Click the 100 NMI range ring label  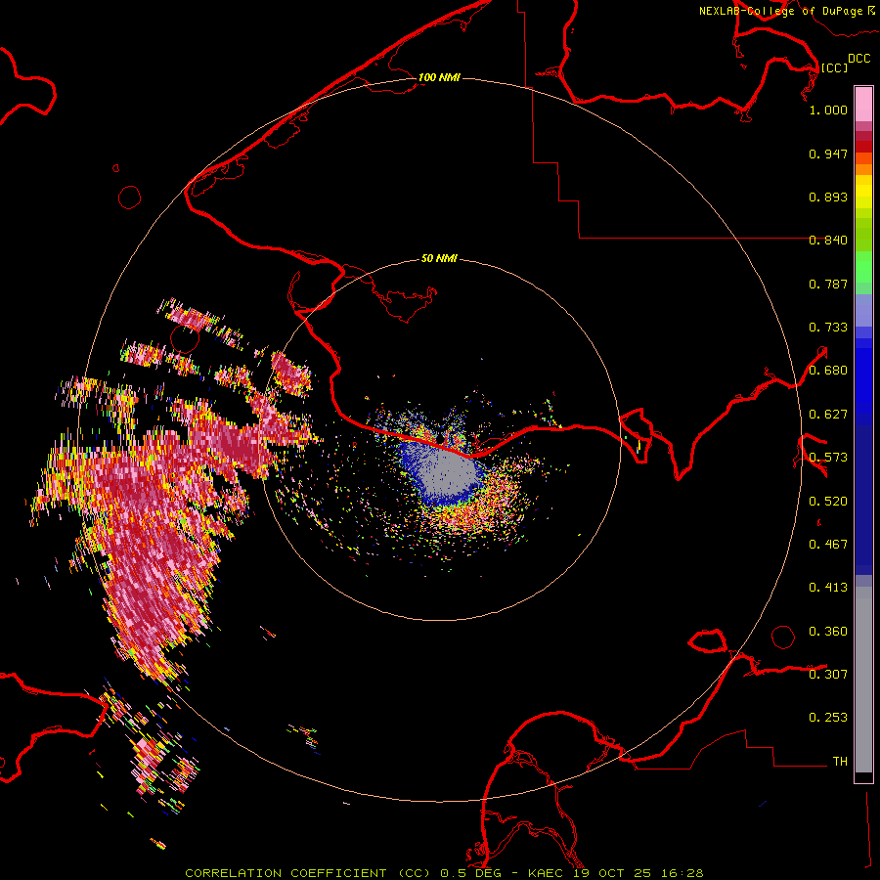[439, 77]
